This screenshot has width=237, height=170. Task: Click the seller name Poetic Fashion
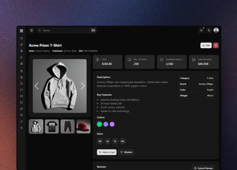[43, 51]
